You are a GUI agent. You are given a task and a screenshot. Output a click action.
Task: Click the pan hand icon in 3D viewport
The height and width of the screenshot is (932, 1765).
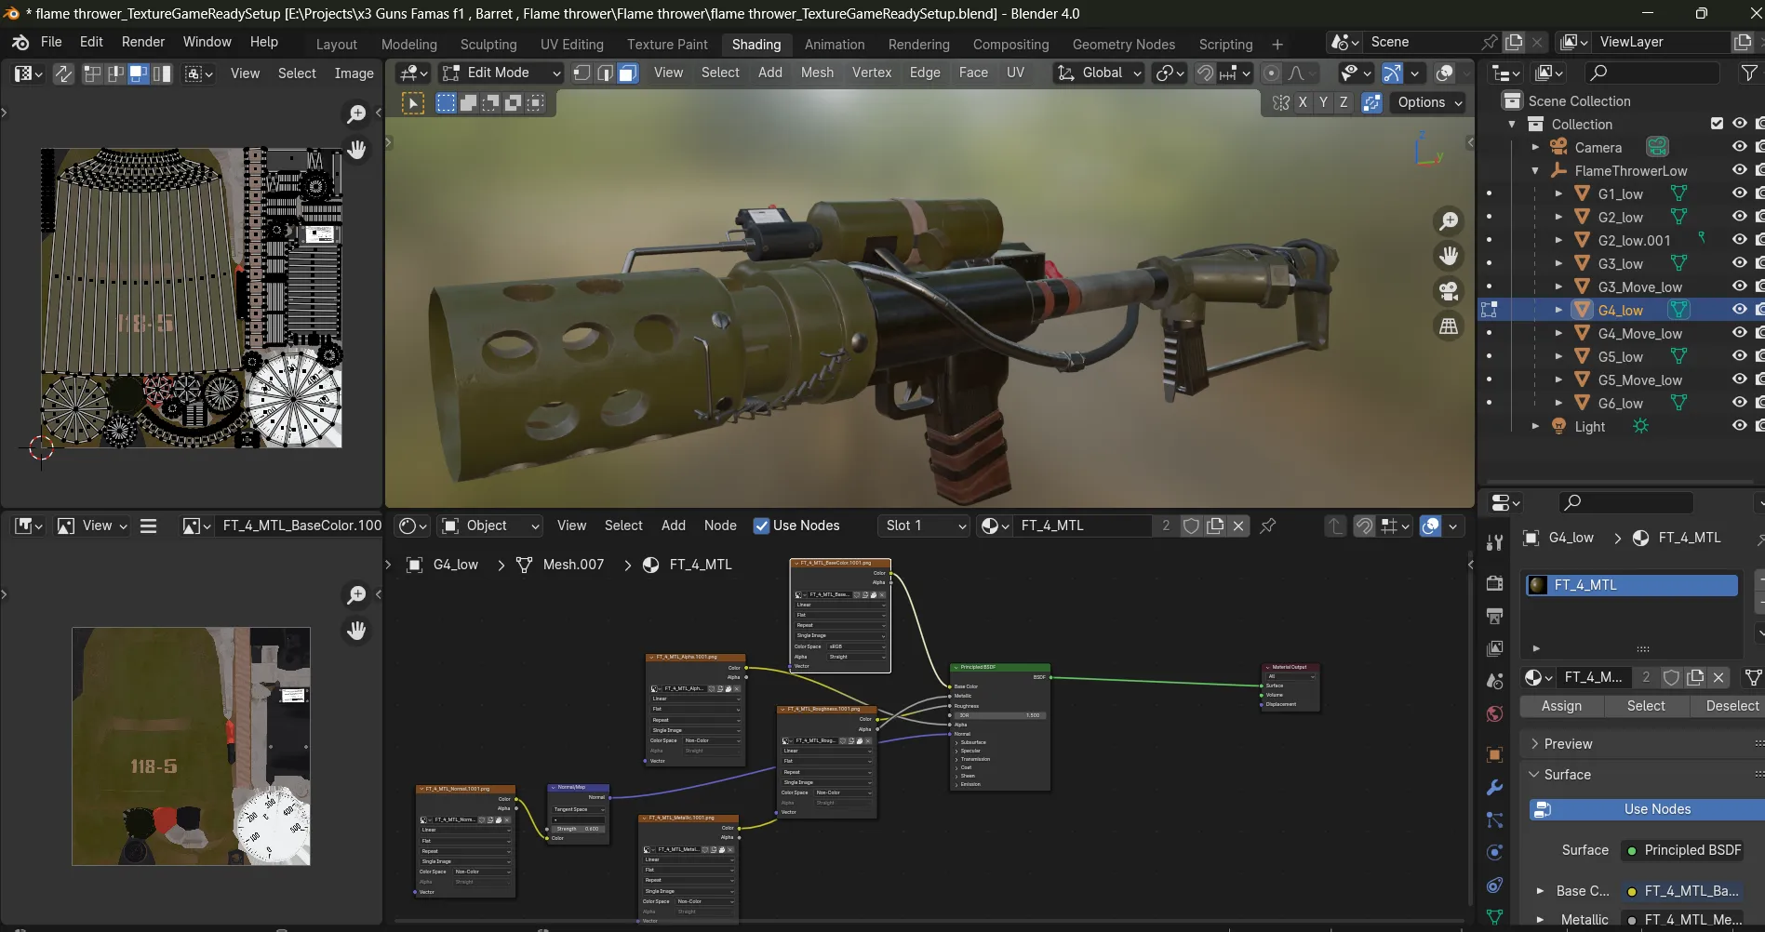1449,256
